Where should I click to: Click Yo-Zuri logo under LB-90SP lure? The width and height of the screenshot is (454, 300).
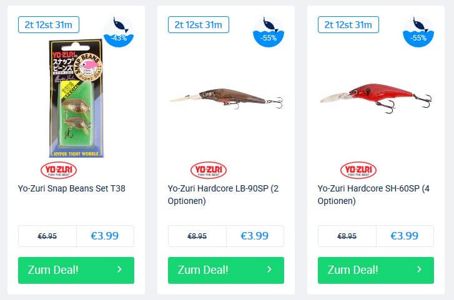pyautogui.click(x=209, y=170)
